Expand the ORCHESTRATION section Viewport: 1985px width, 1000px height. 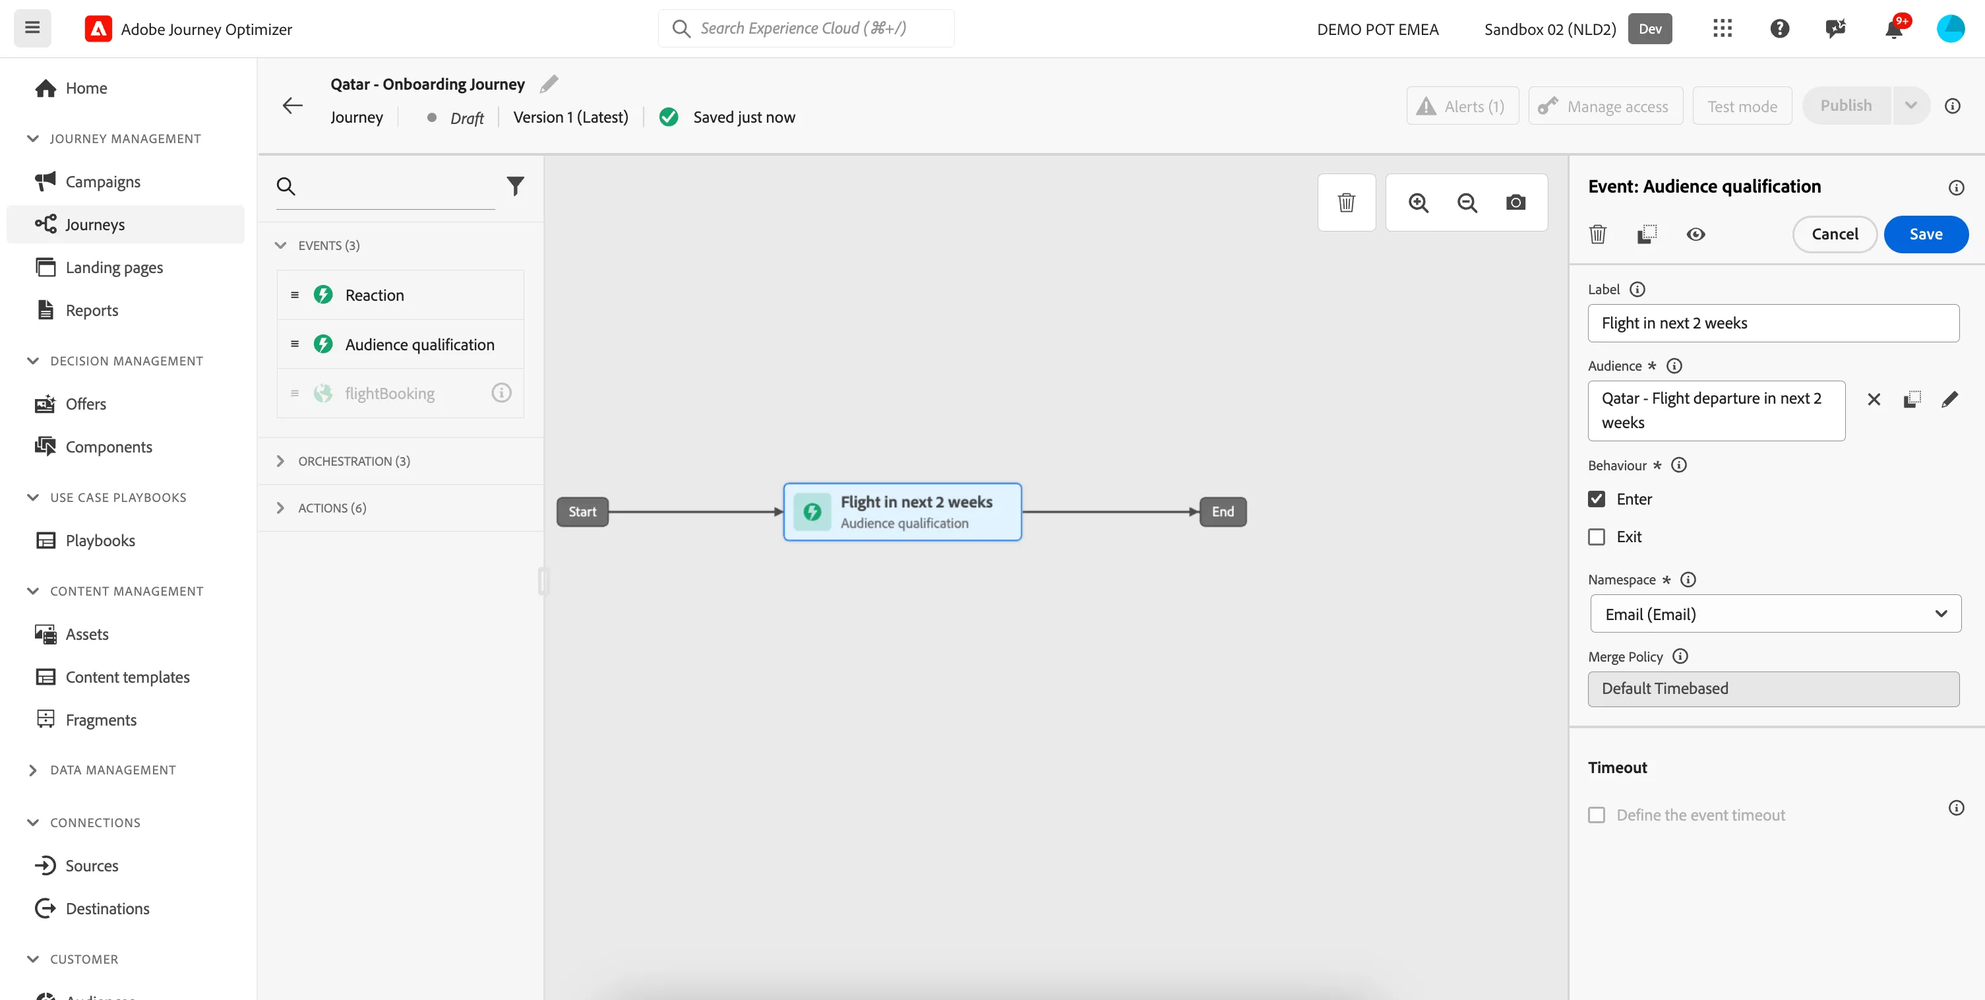(280, 461)
